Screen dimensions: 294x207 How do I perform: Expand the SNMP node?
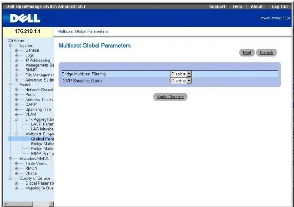[x=17, y=70]
